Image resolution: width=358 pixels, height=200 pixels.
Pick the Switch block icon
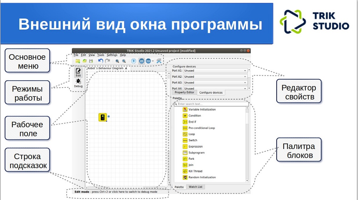[185, 140]
